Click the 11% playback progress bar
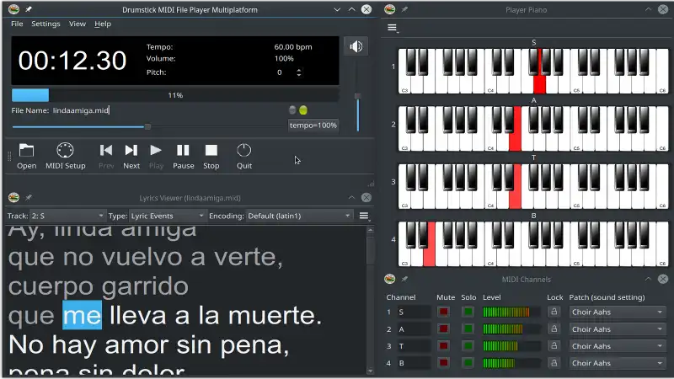 point(175,95)
